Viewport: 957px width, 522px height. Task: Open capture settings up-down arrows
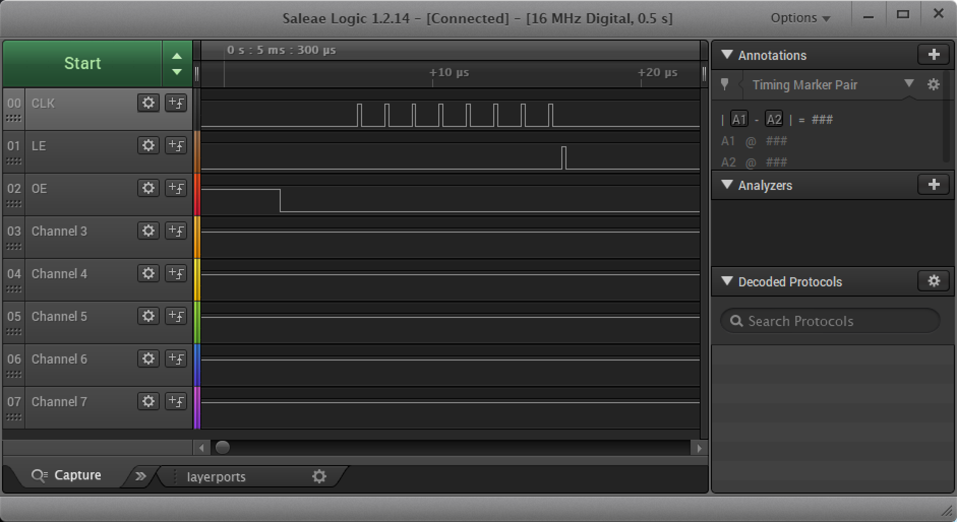pos(177,63)
